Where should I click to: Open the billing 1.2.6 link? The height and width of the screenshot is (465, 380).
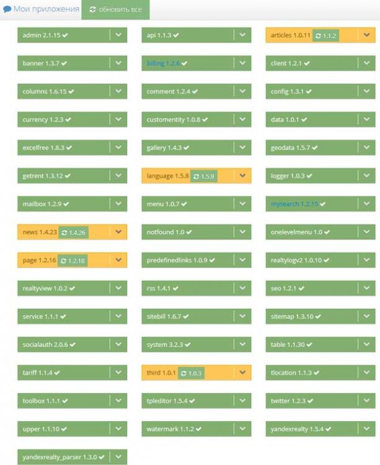click(163, 63)
